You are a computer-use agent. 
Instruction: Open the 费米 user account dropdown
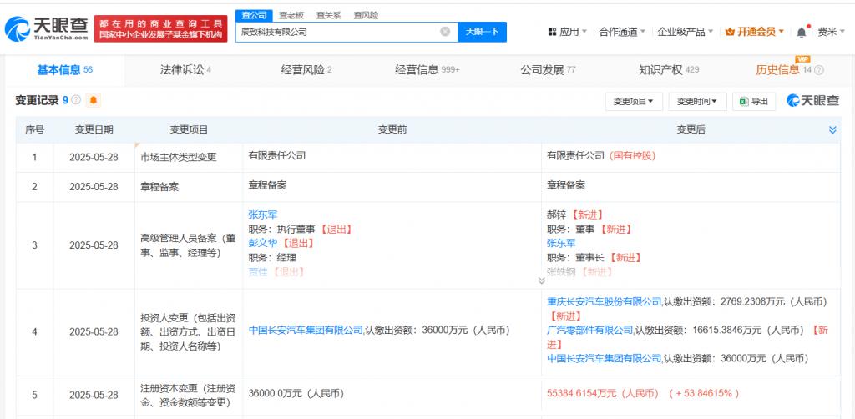(x=831, y=32)
